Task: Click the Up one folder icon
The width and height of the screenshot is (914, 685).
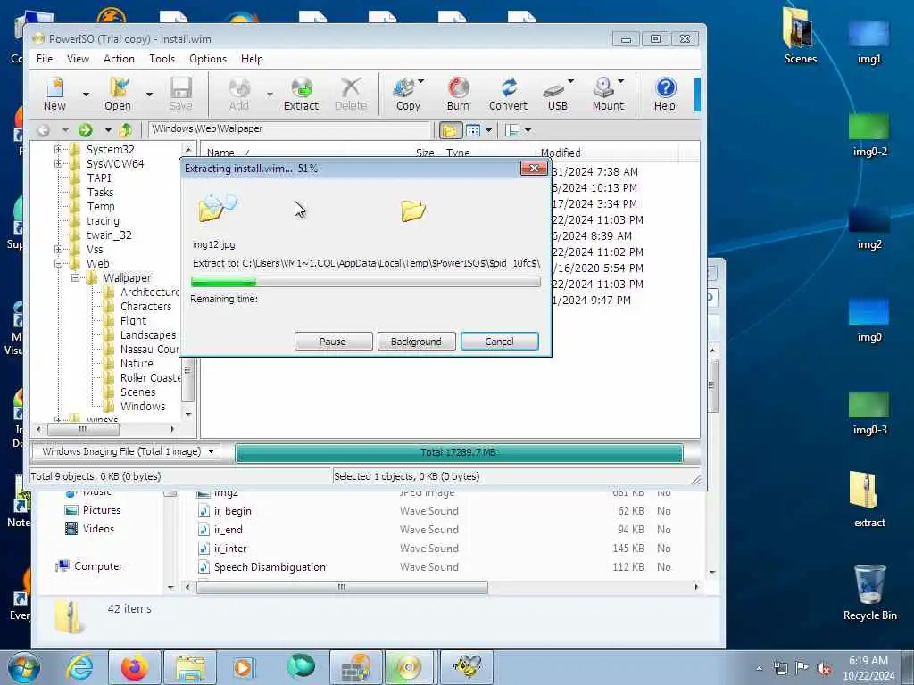Action: pos(125,130)
